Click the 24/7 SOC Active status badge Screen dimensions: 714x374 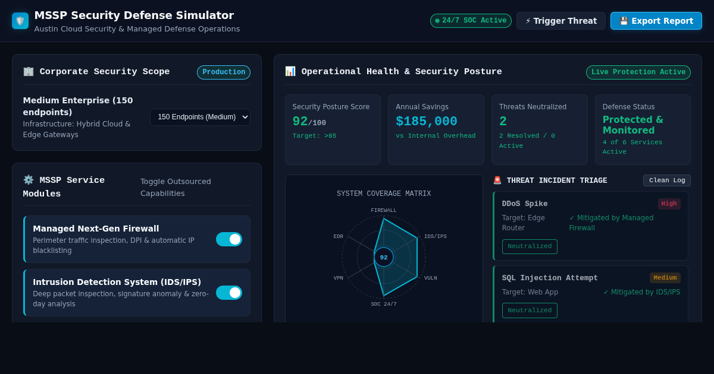pyautogui.click(x=471, y=21)
